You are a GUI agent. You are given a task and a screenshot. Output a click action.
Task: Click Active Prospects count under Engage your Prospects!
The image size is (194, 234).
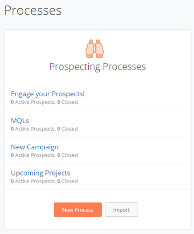tap(33, 102)
